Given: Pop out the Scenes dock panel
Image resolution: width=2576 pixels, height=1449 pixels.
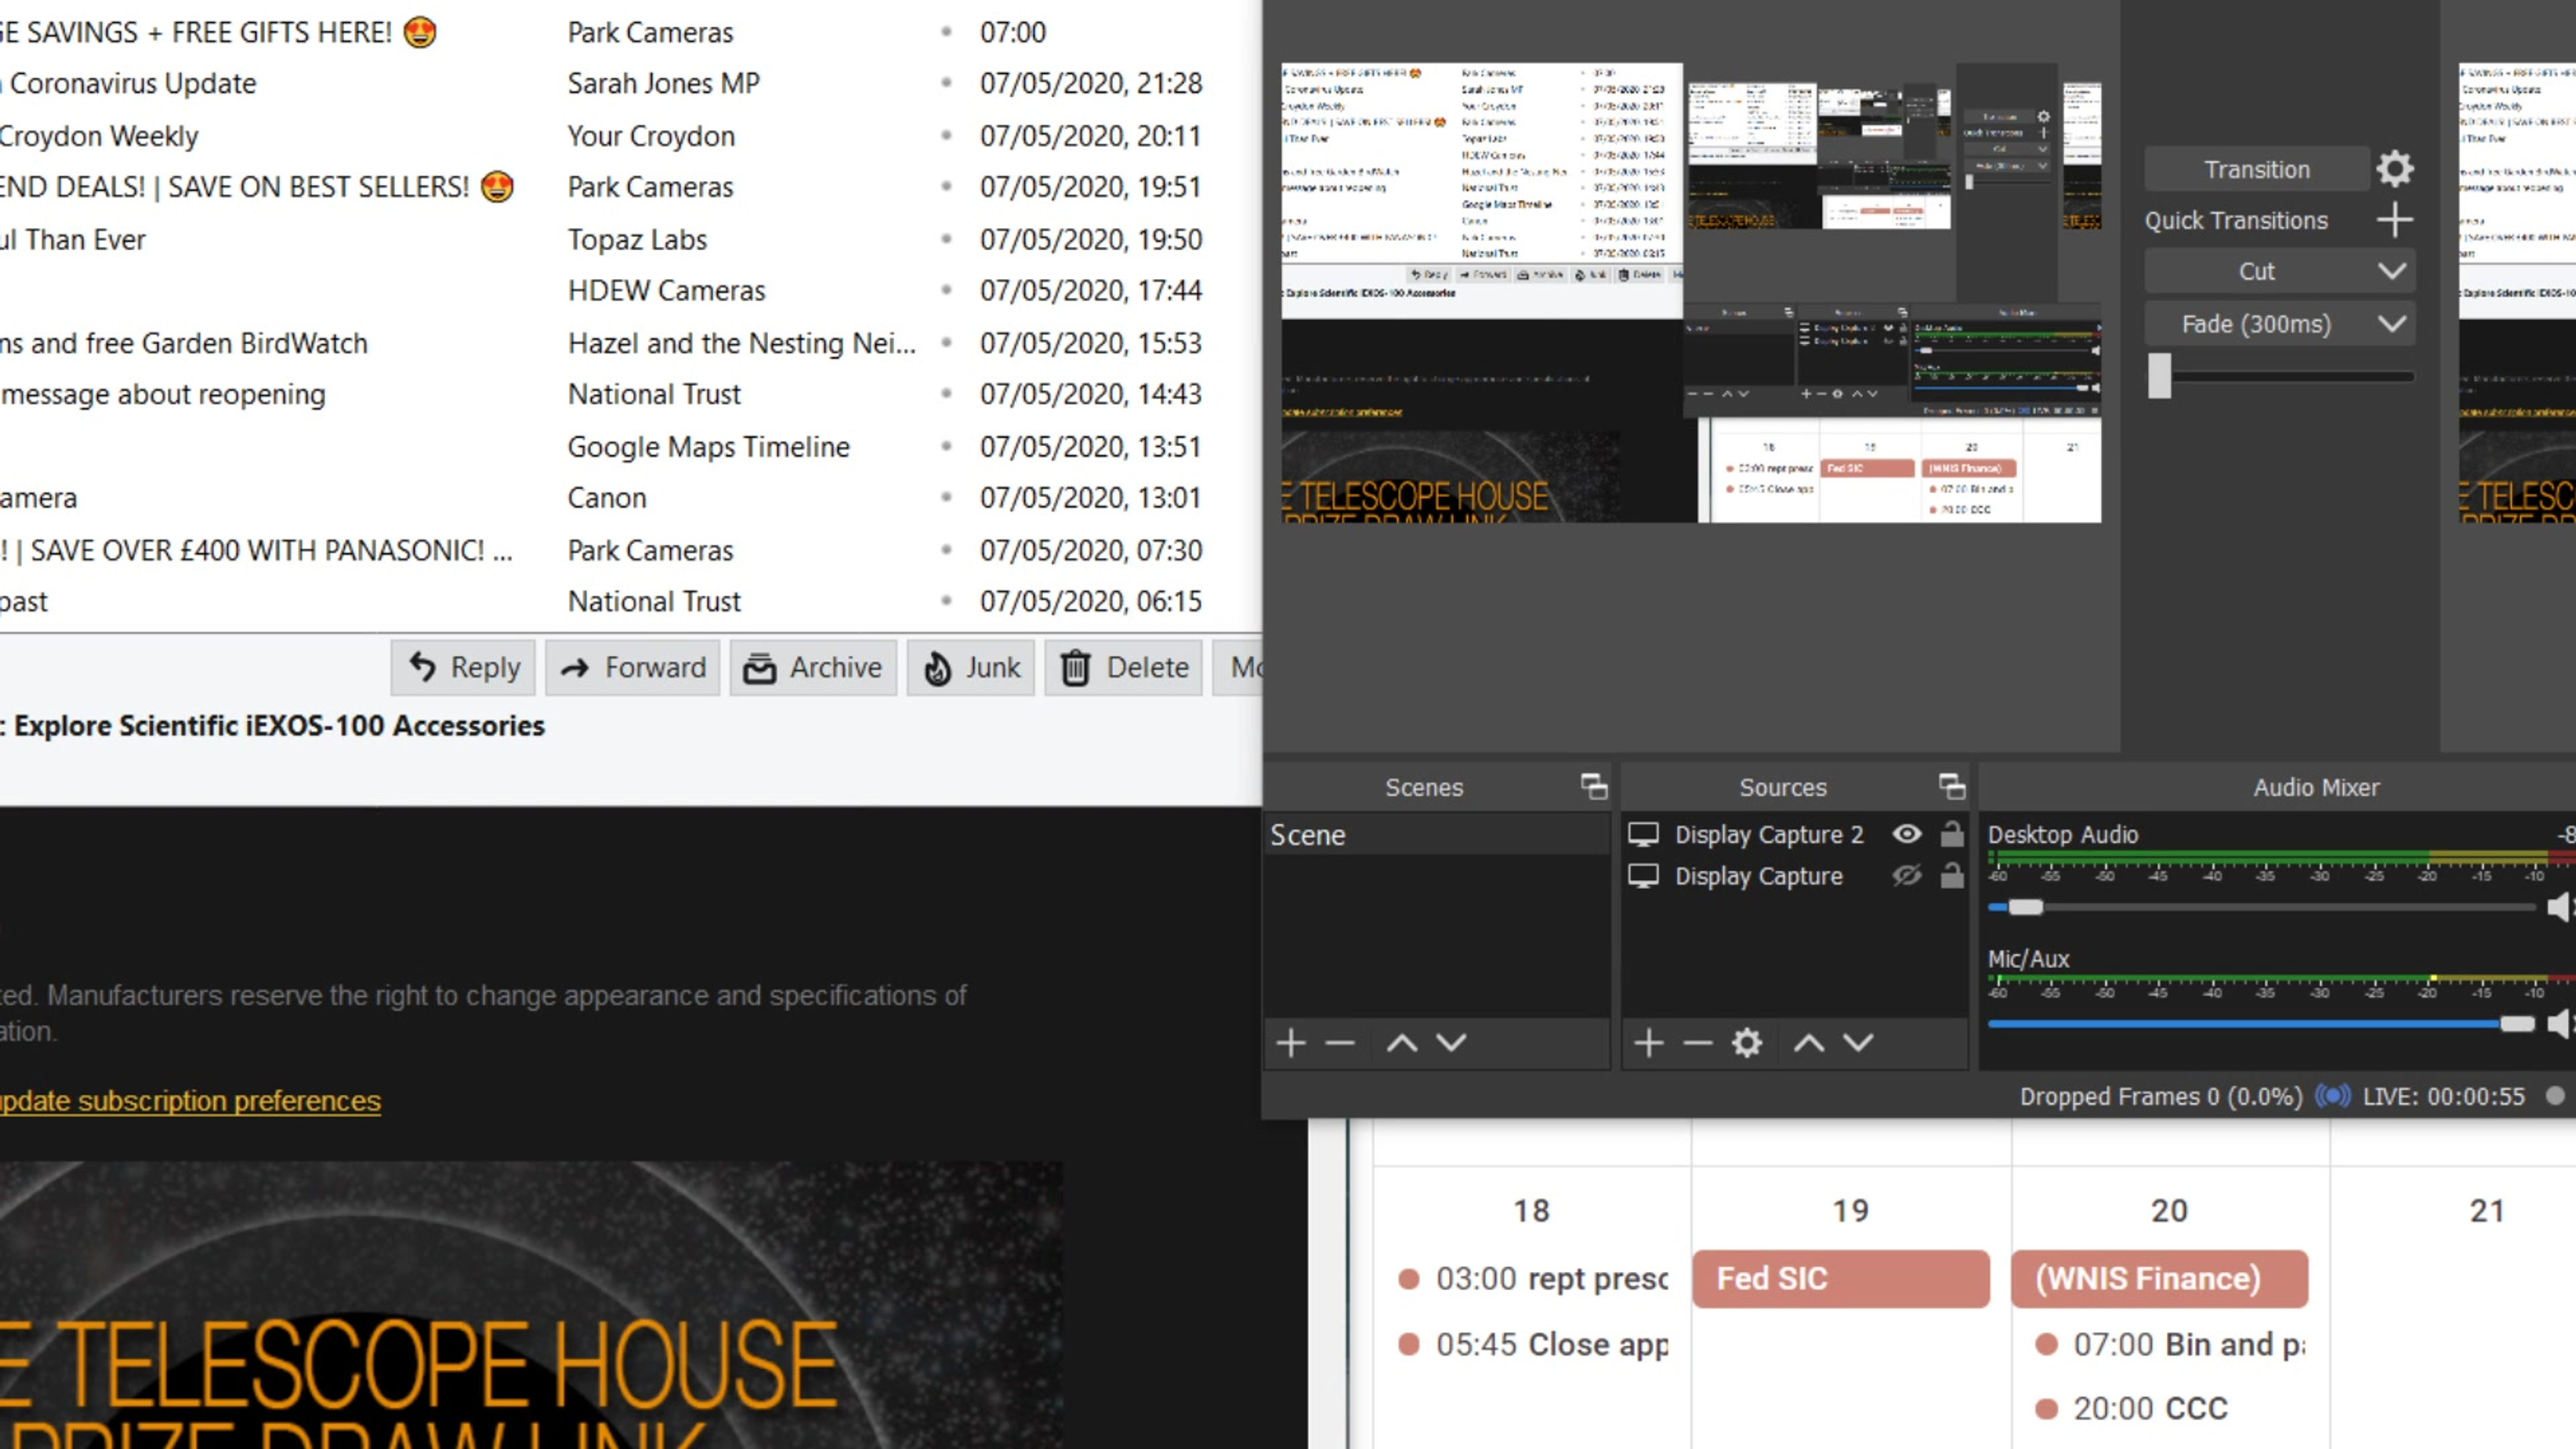Looking at the screenshot, I should 1594,787.
